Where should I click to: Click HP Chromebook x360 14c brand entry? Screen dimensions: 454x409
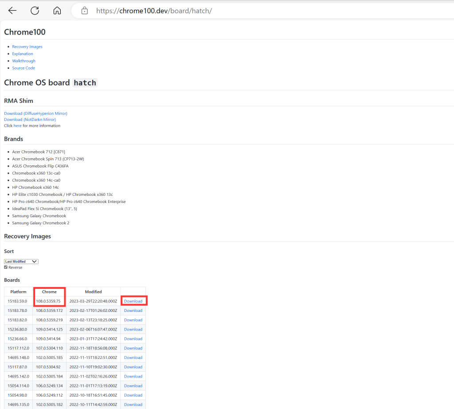tap(35, 187)
